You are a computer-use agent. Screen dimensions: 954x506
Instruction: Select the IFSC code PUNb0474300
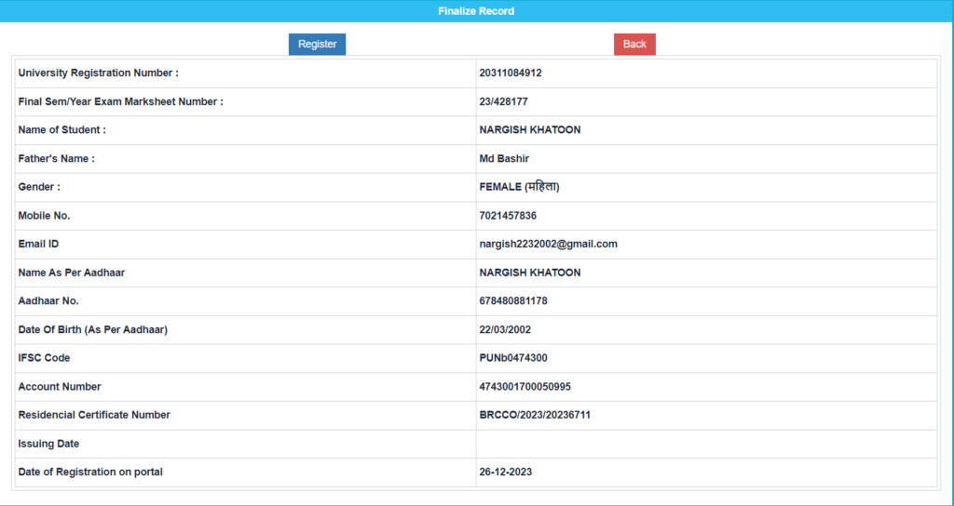[x=513, y=358]
